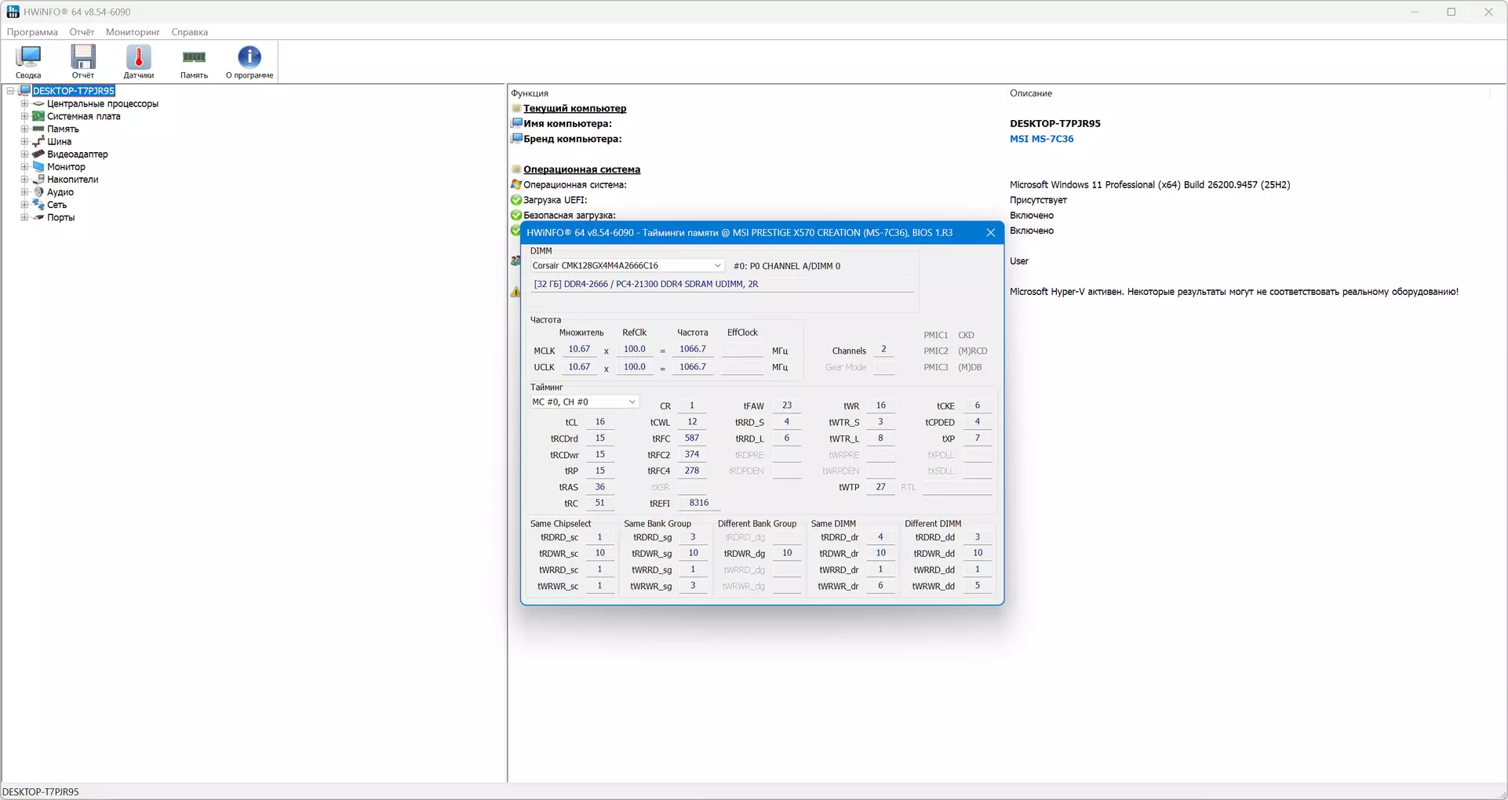
Task: Select the Аудио tree item
Action: tap(60, 192)
